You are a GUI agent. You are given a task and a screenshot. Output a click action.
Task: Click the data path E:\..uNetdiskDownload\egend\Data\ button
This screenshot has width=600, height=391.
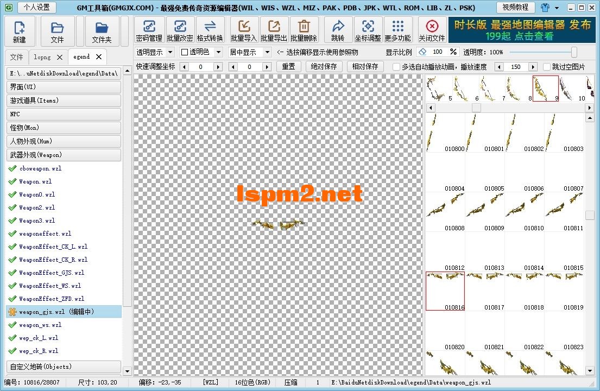[x=64, y=73]
